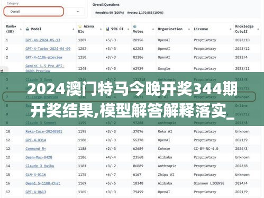264x198 pixels.
Task: Click the ballot icon above Votes header
Action: point(135,26)
